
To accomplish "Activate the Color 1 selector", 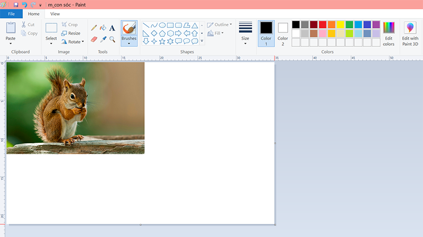I will click(x=266, y=33).
